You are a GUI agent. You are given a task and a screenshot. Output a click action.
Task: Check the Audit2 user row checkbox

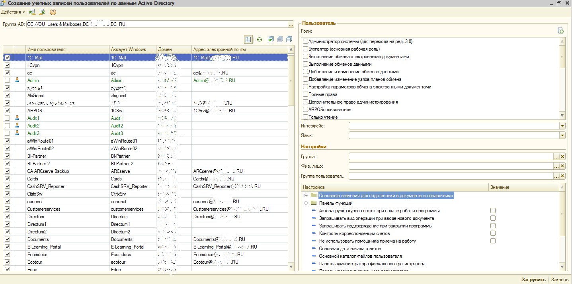[x=7, y=125]
